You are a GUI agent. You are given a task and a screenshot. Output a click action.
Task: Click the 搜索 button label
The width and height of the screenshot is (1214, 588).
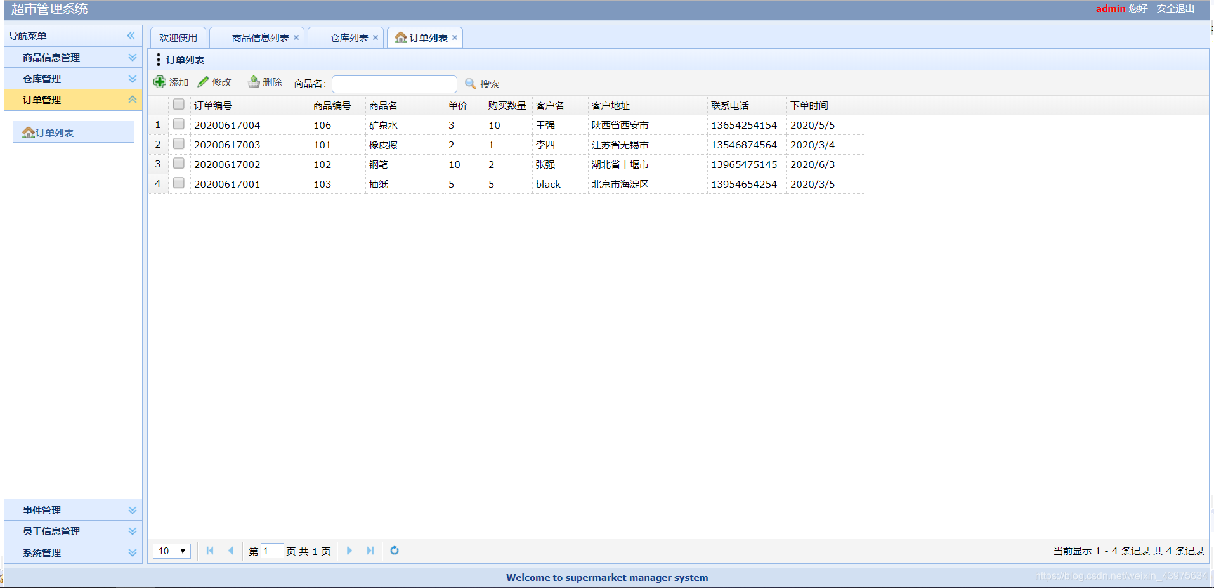coord(490,84)
